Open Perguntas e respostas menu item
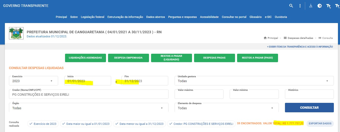The height and width of the screenshot is (132, 340). pos(183,17)
